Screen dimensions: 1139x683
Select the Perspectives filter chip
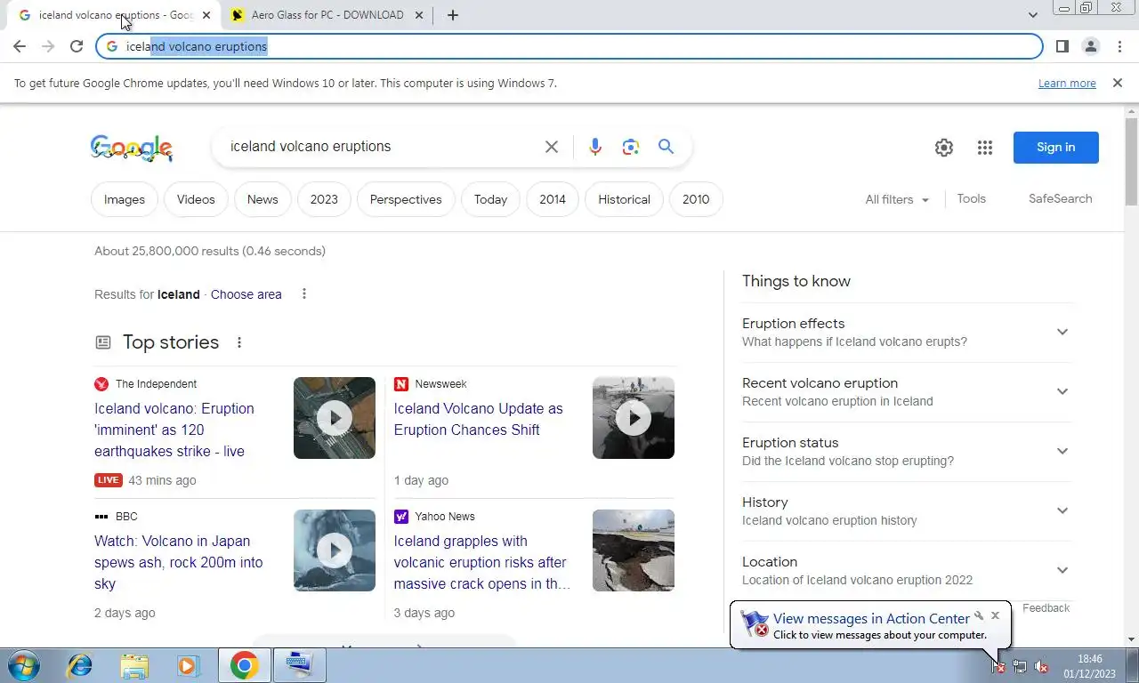coord(406,199)
